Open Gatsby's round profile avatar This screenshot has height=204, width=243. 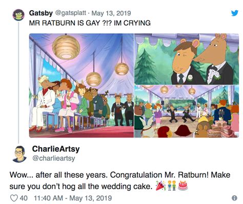18,15
